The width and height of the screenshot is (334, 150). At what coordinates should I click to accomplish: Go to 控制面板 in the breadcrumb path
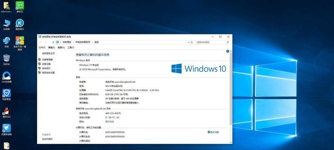(67, 42)
